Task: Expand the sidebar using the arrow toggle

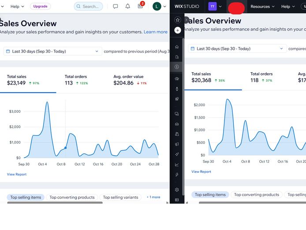Action: coord(186,20)
